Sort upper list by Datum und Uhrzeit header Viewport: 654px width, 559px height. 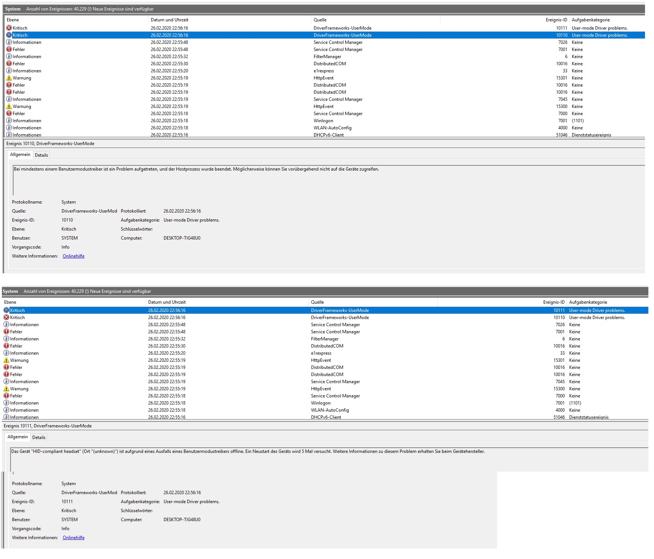[230, 20]
